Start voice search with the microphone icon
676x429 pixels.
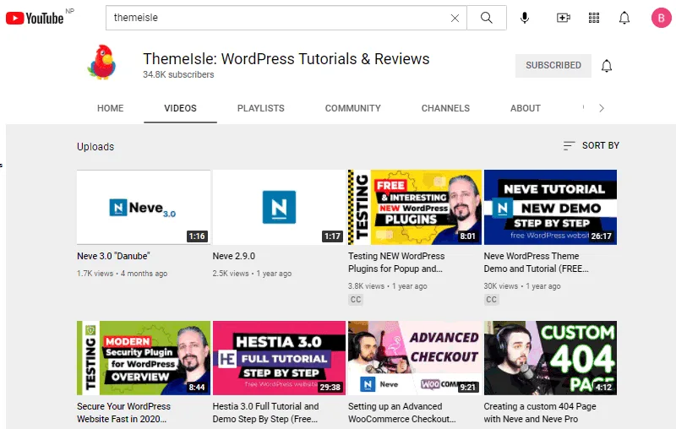(x=525, y=18)
